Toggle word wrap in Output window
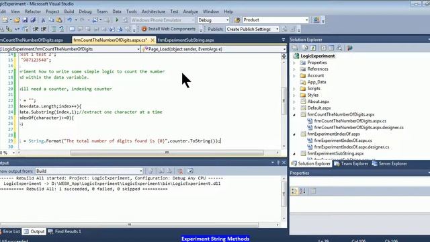The width and height of the screenshot is (430, 242). pyautogui.click(x=190, y=171)
